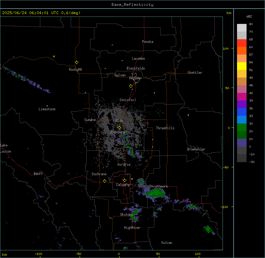Click the yellow marker south of Cochrane

[x=105, y=181]
